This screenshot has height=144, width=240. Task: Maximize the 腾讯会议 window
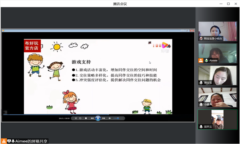coord(228,4)
